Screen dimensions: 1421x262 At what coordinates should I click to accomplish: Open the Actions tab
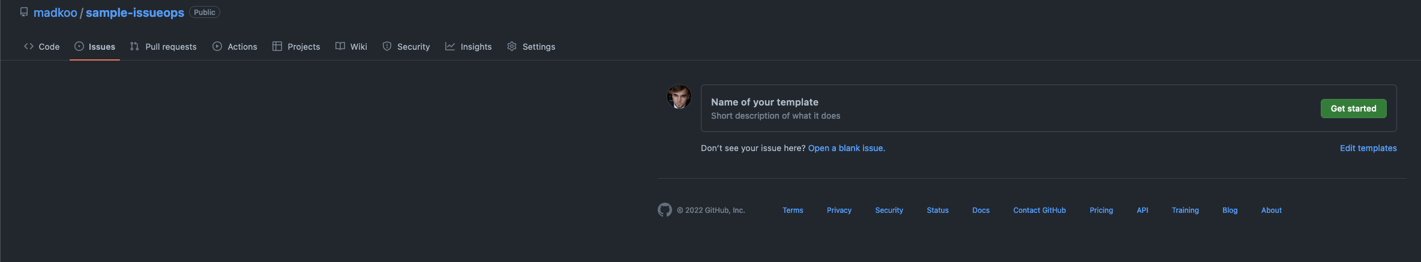pyautogui.click(x=235, y=47)
